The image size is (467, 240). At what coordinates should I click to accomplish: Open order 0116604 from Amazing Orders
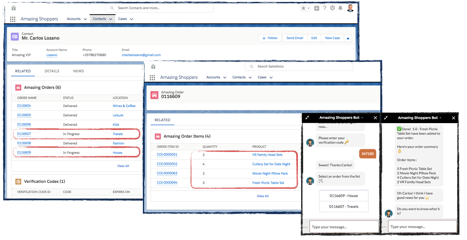tap(24, 106)
